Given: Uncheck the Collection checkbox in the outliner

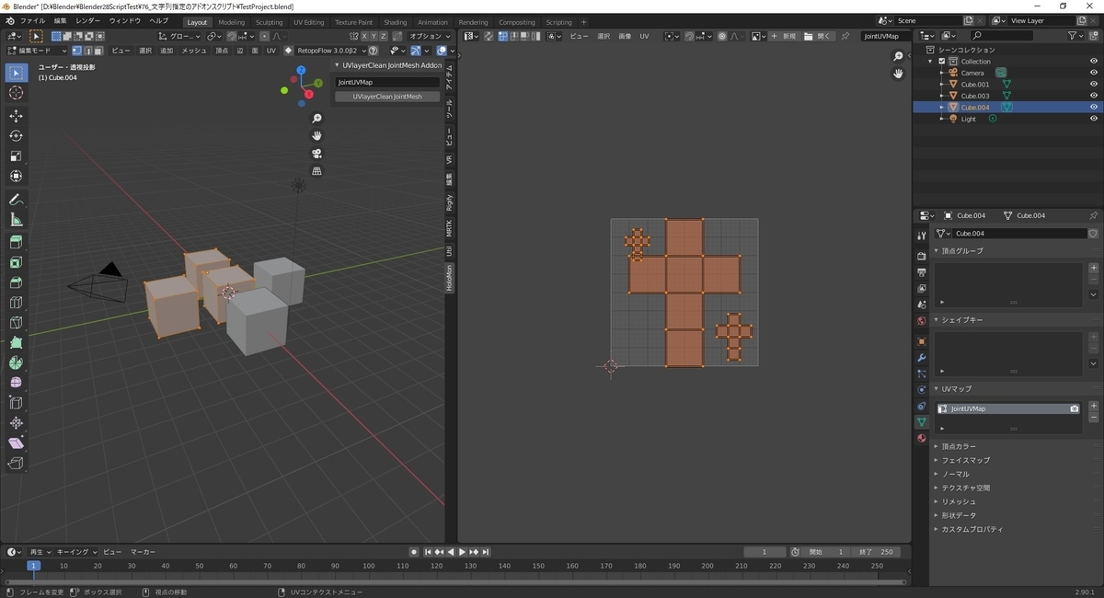Looking at the screenshot, I should 941,62.
